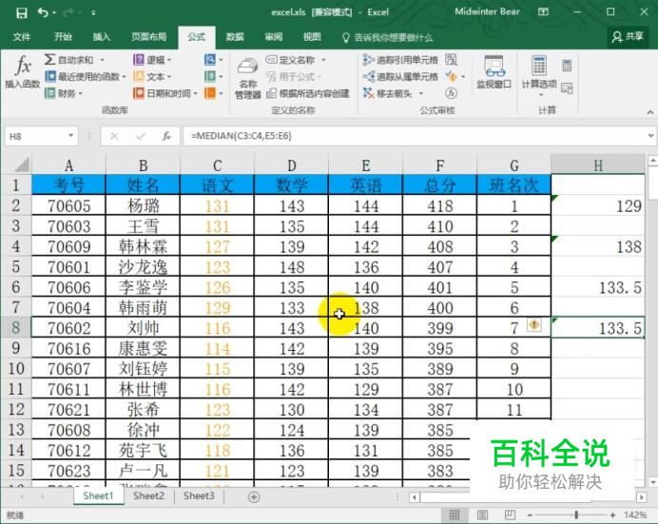Click the Tell Me (告诉我你想要做什么) search box
The image size is (658, 524).
(388, 38)
